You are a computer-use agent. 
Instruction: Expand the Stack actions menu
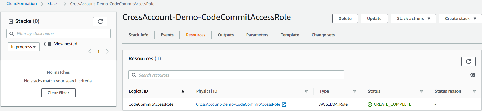click(413, 19)
